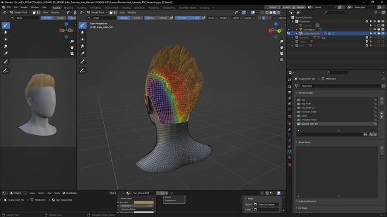Open the Tool properties tab

[x=290, y=80]
